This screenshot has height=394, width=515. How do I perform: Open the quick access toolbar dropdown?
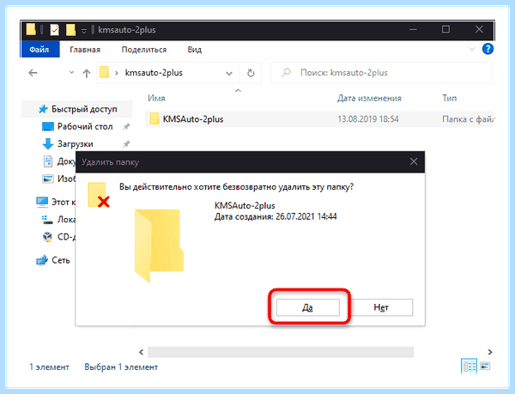84,31
